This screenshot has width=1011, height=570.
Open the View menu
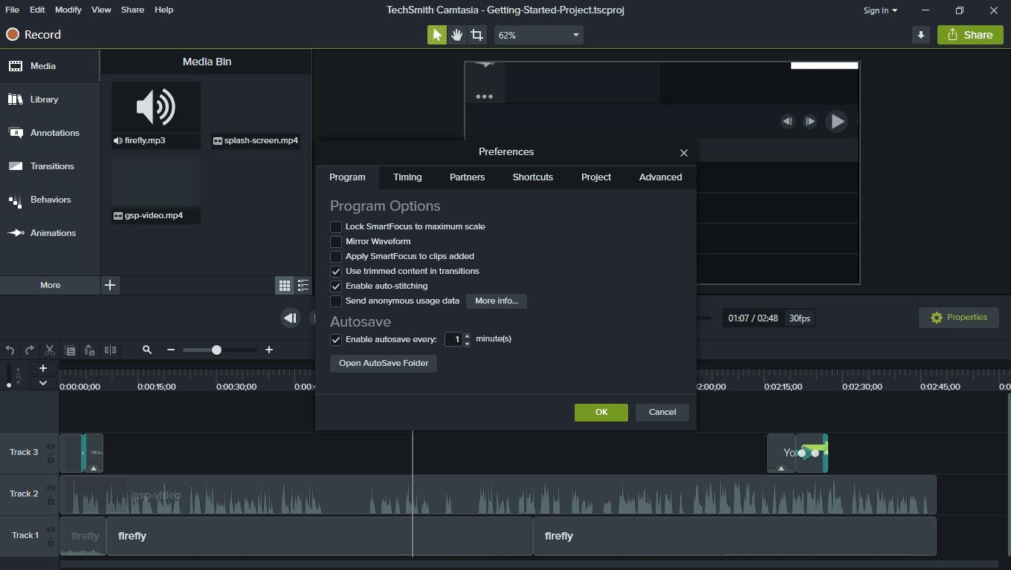[x=101, y=10]
